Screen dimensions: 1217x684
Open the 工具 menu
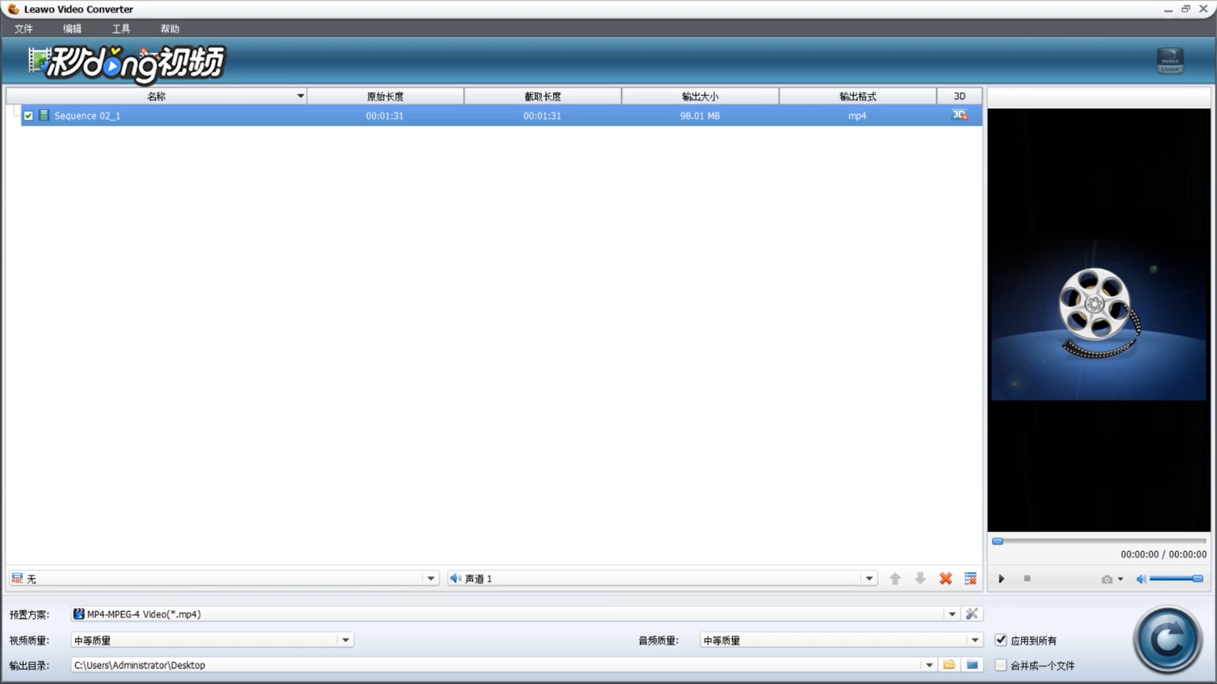[120, 28]
